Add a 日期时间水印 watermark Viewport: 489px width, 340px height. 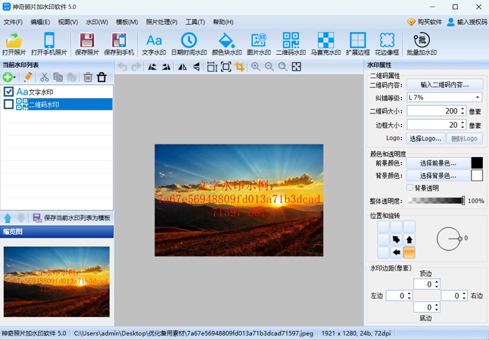click(x=189, y=44)
